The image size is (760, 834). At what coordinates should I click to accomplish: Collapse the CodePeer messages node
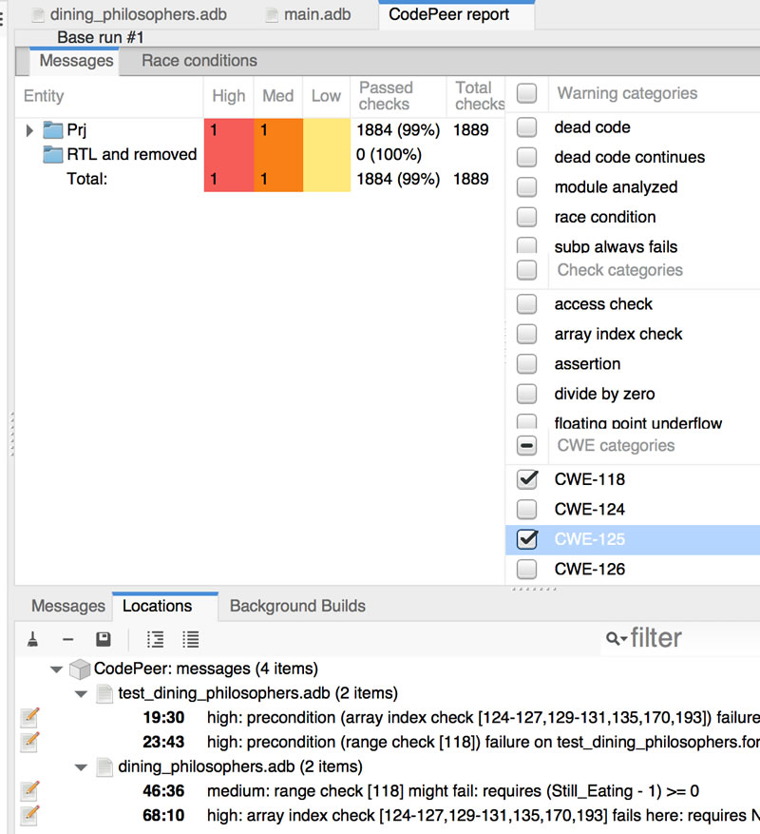(x=56, y=669)
